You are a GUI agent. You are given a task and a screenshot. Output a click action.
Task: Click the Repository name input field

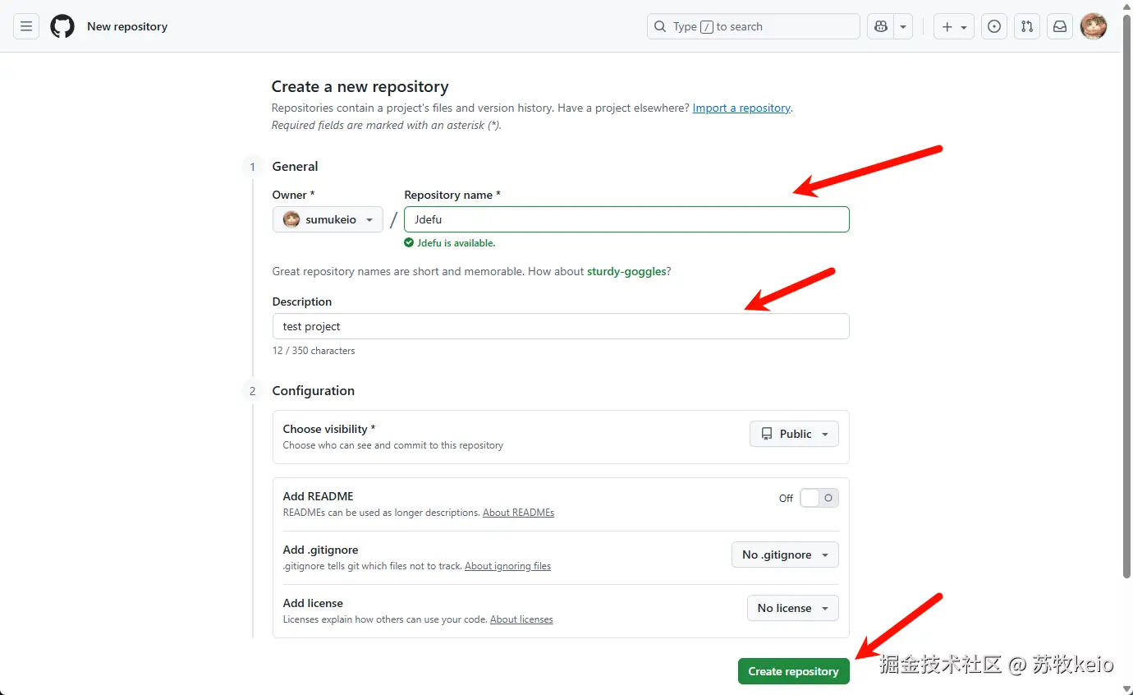coord(626,219)
